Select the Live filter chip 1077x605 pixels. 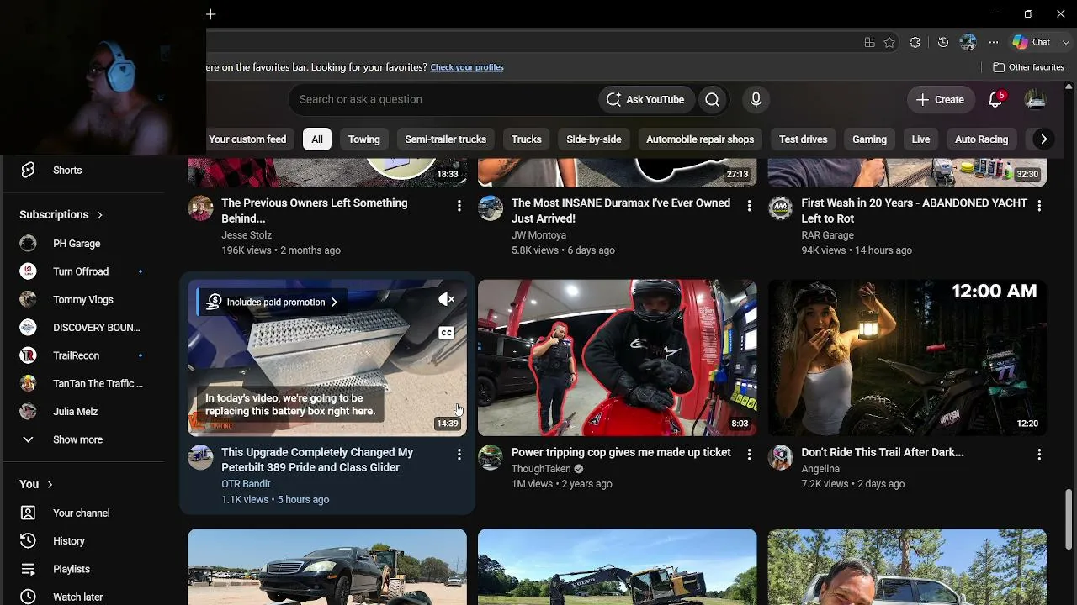(x=920, y=139)
